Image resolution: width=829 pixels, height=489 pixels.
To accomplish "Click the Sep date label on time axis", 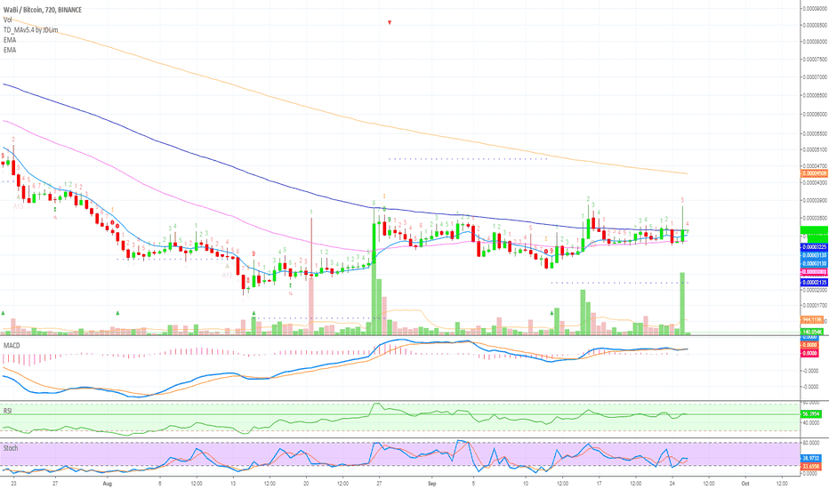I will click(x=431, y=483).
